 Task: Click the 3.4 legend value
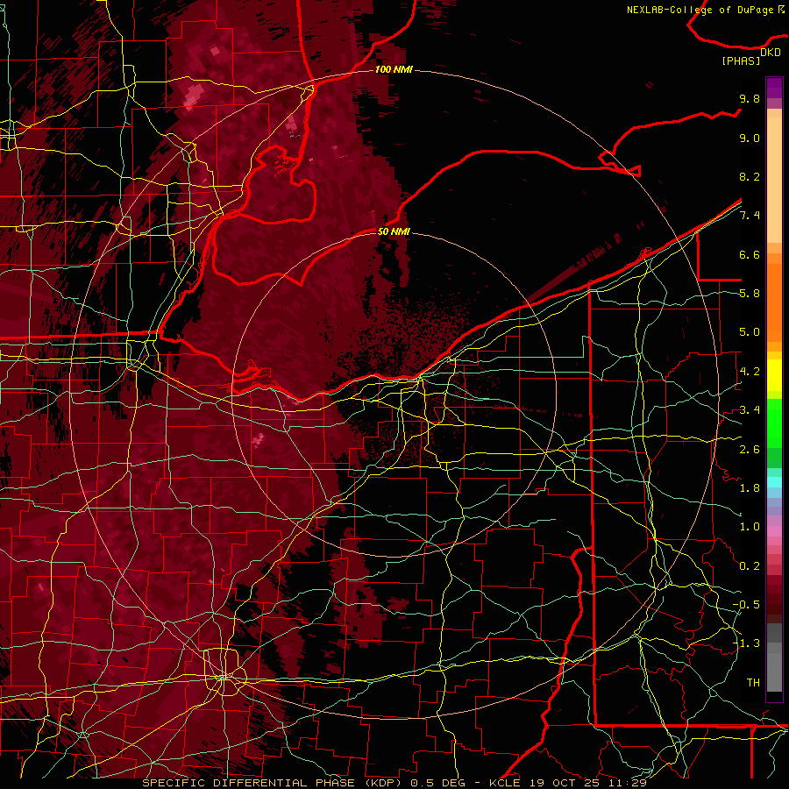coord(750,410)
